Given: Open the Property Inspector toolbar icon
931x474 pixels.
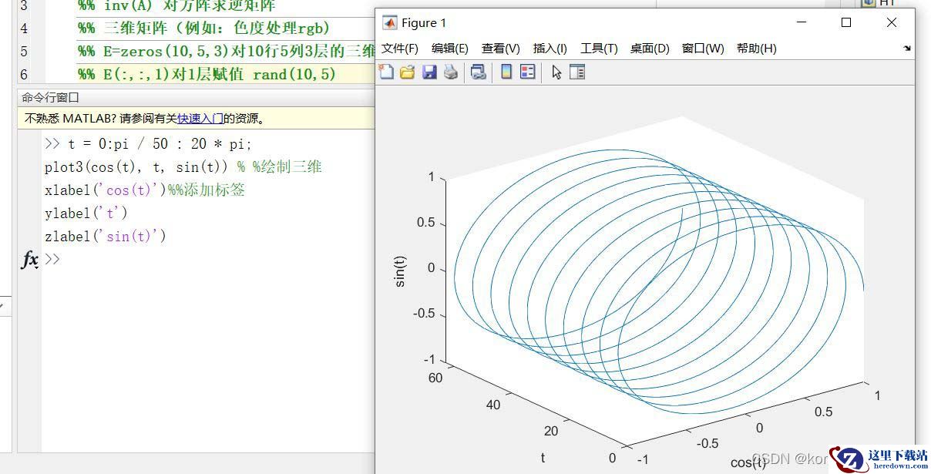Looking at the screenshot, I should [576, 72].
